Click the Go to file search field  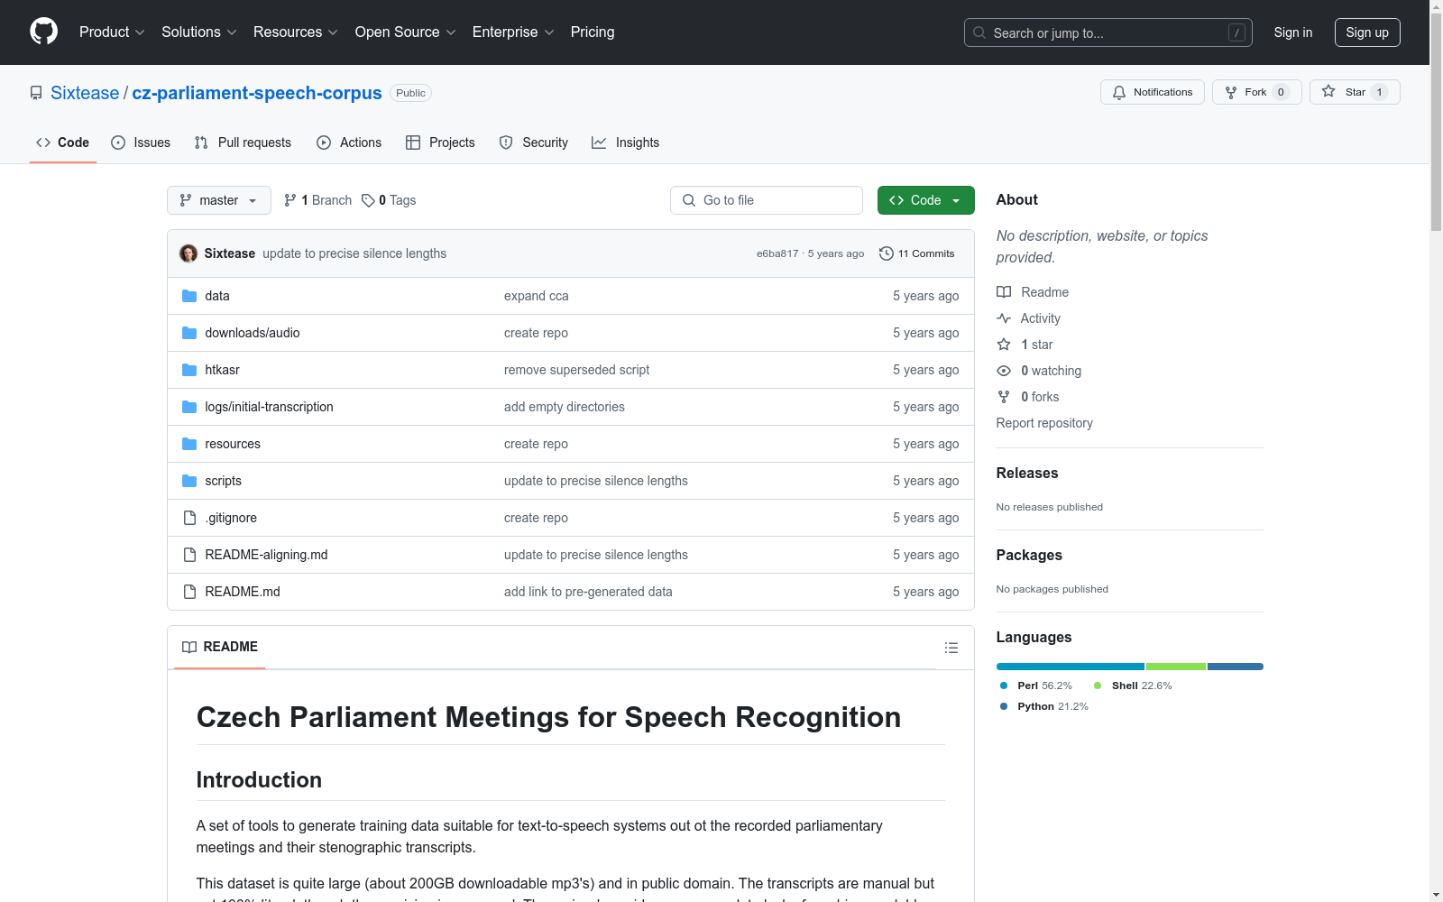[x=767, y=200]
